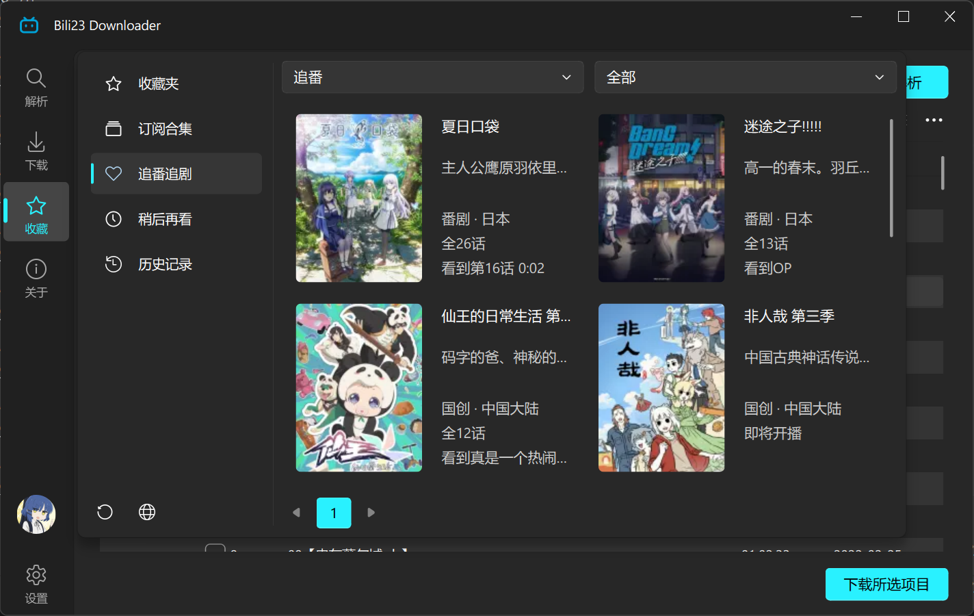Open the 全部 filter dropdown
Screen dimensions: 974x616
(745, 77)
